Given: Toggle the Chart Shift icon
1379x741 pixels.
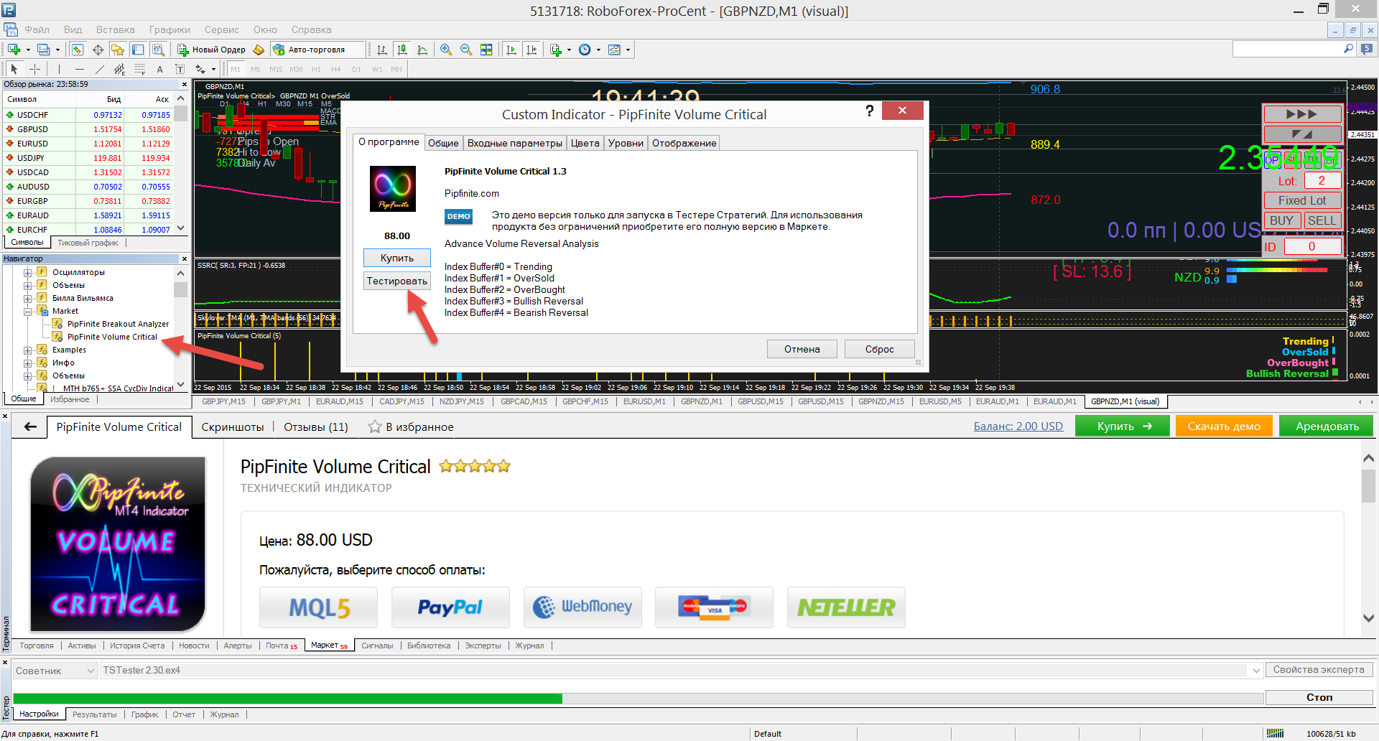Looking at the screenshot, I should [531, 50].
